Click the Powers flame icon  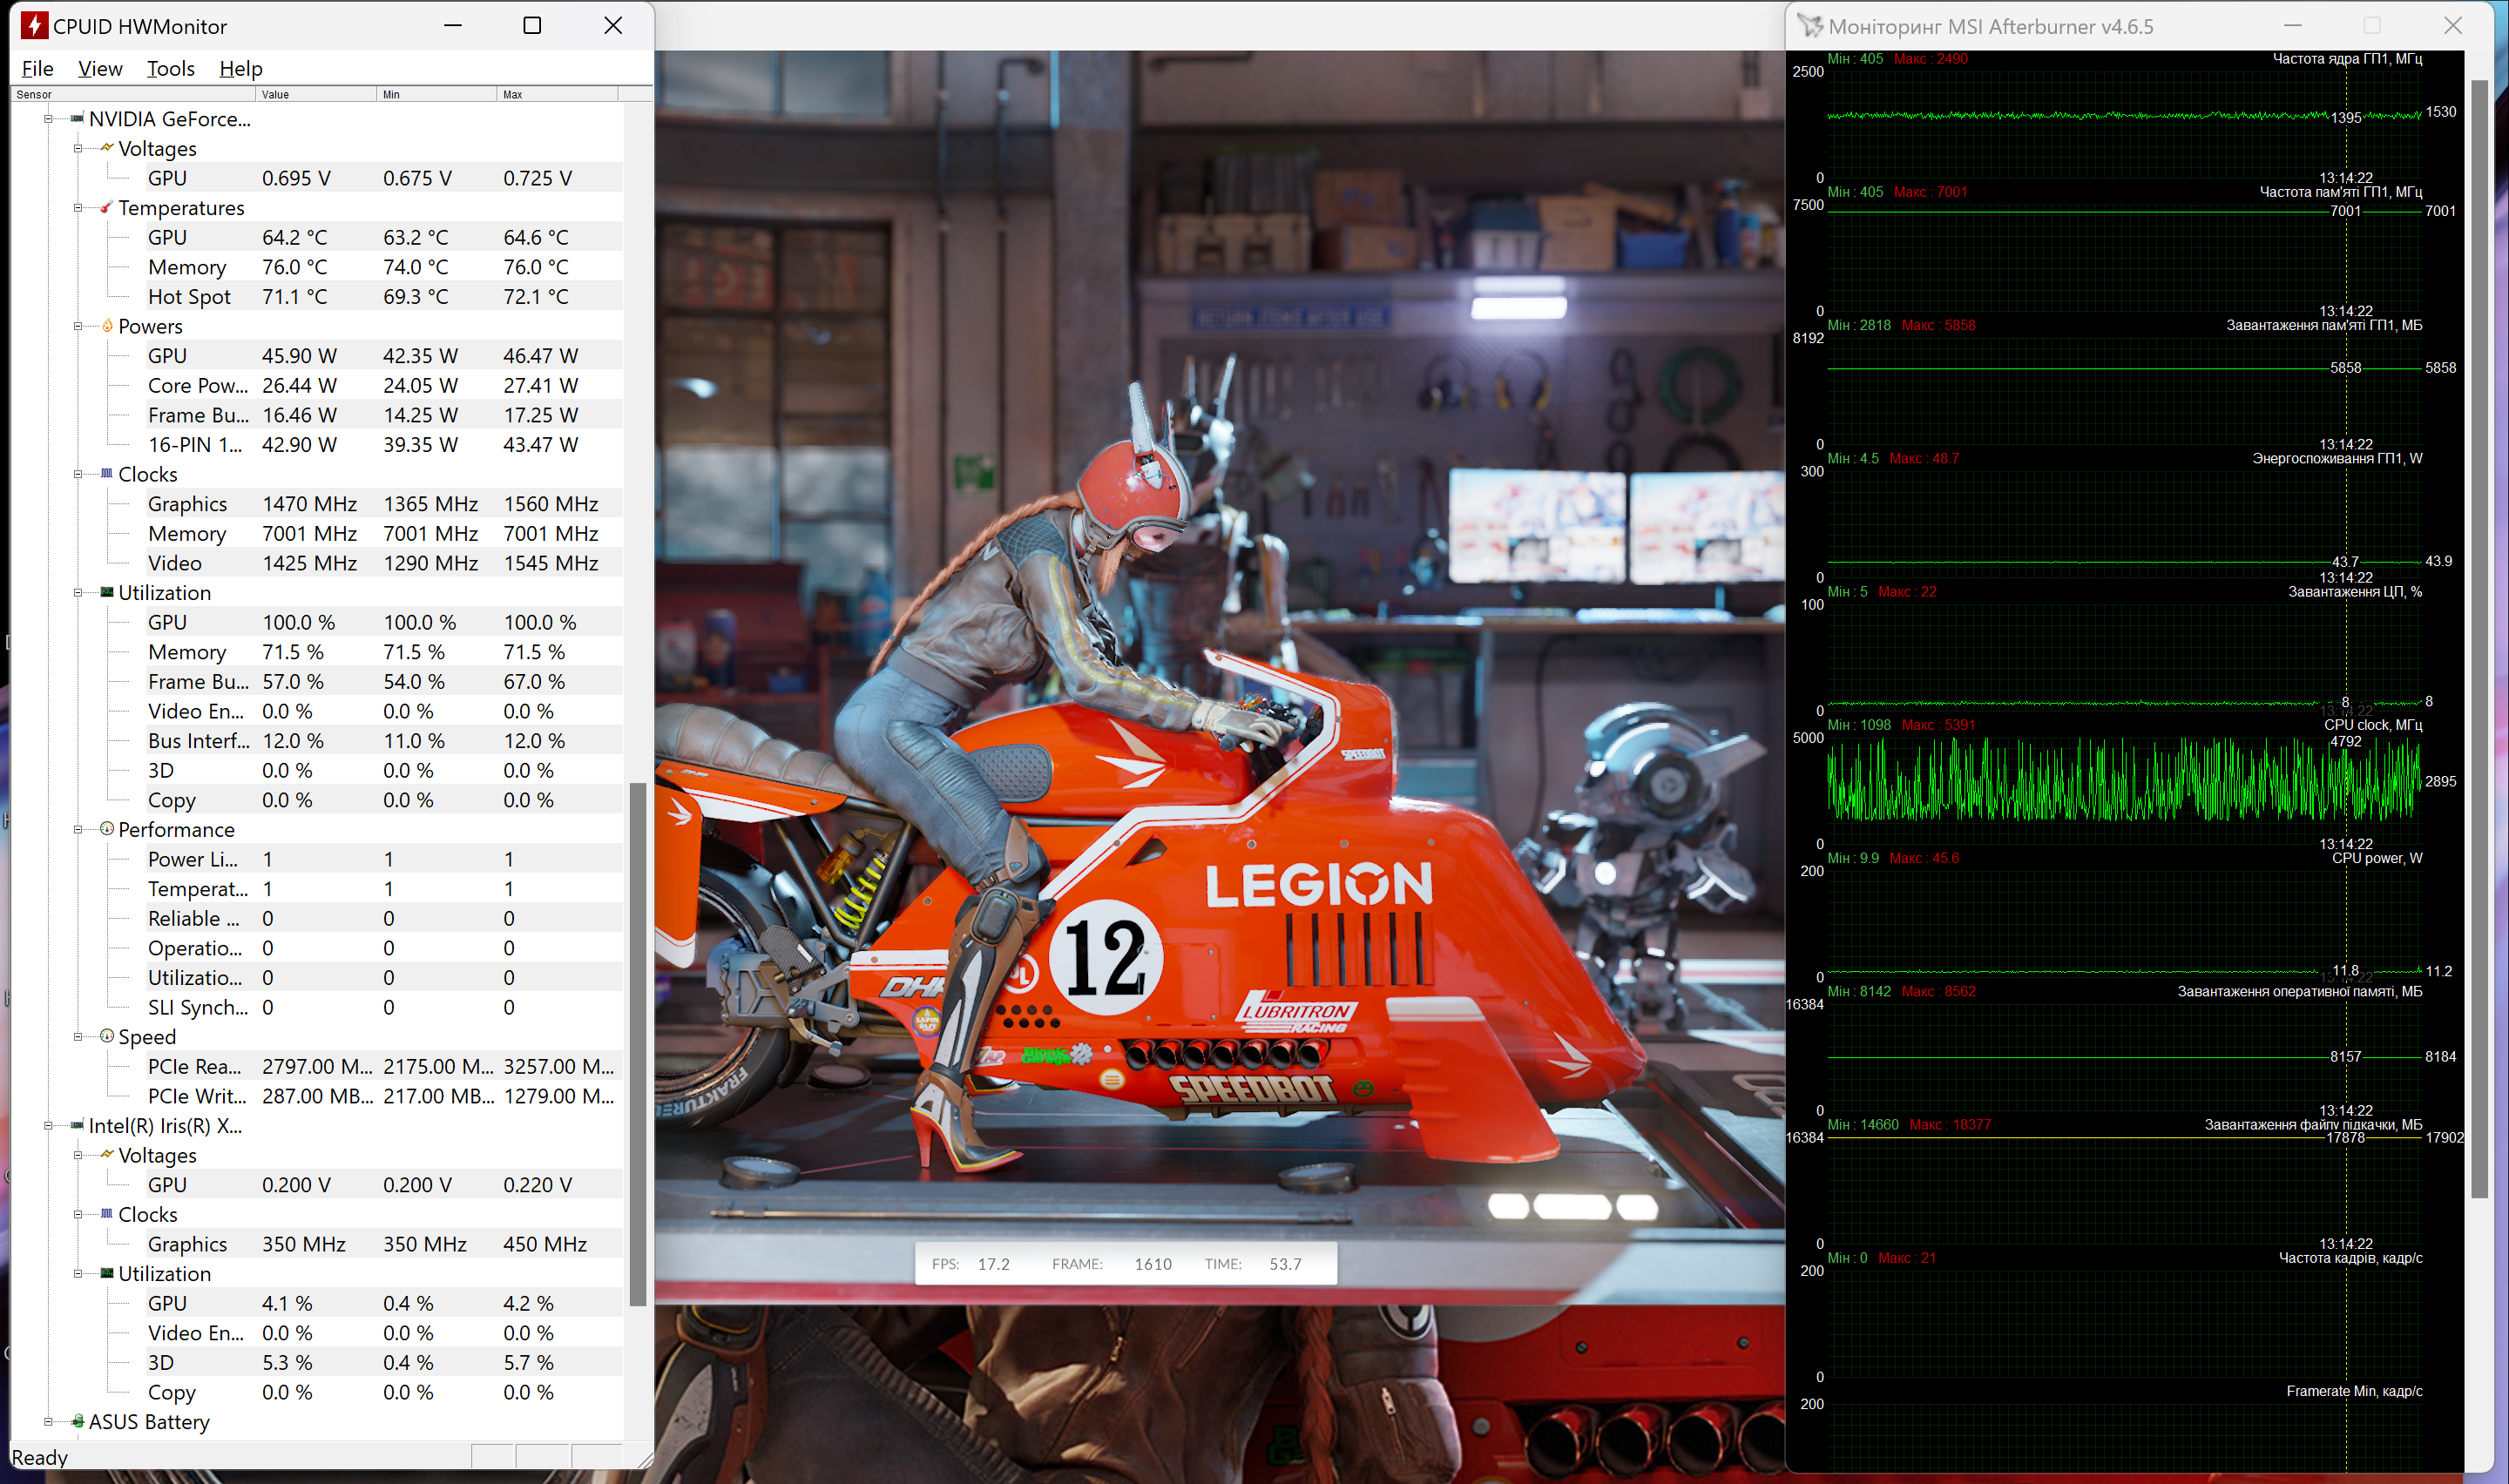coord(107,326)
